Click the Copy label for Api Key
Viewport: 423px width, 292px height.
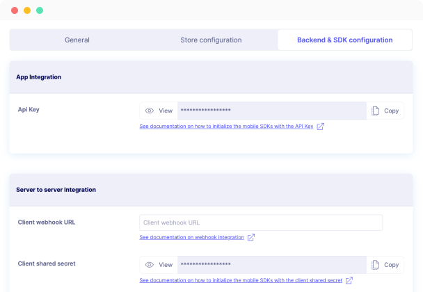pyautogui.click(x=391, y=111)
